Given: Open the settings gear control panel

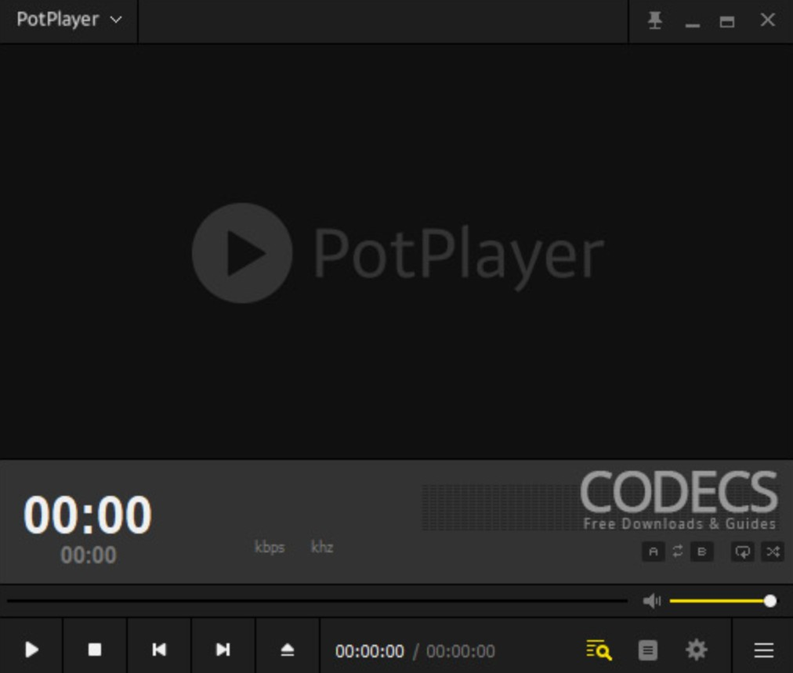Looking at the screenshot, I should pos(697,649).
